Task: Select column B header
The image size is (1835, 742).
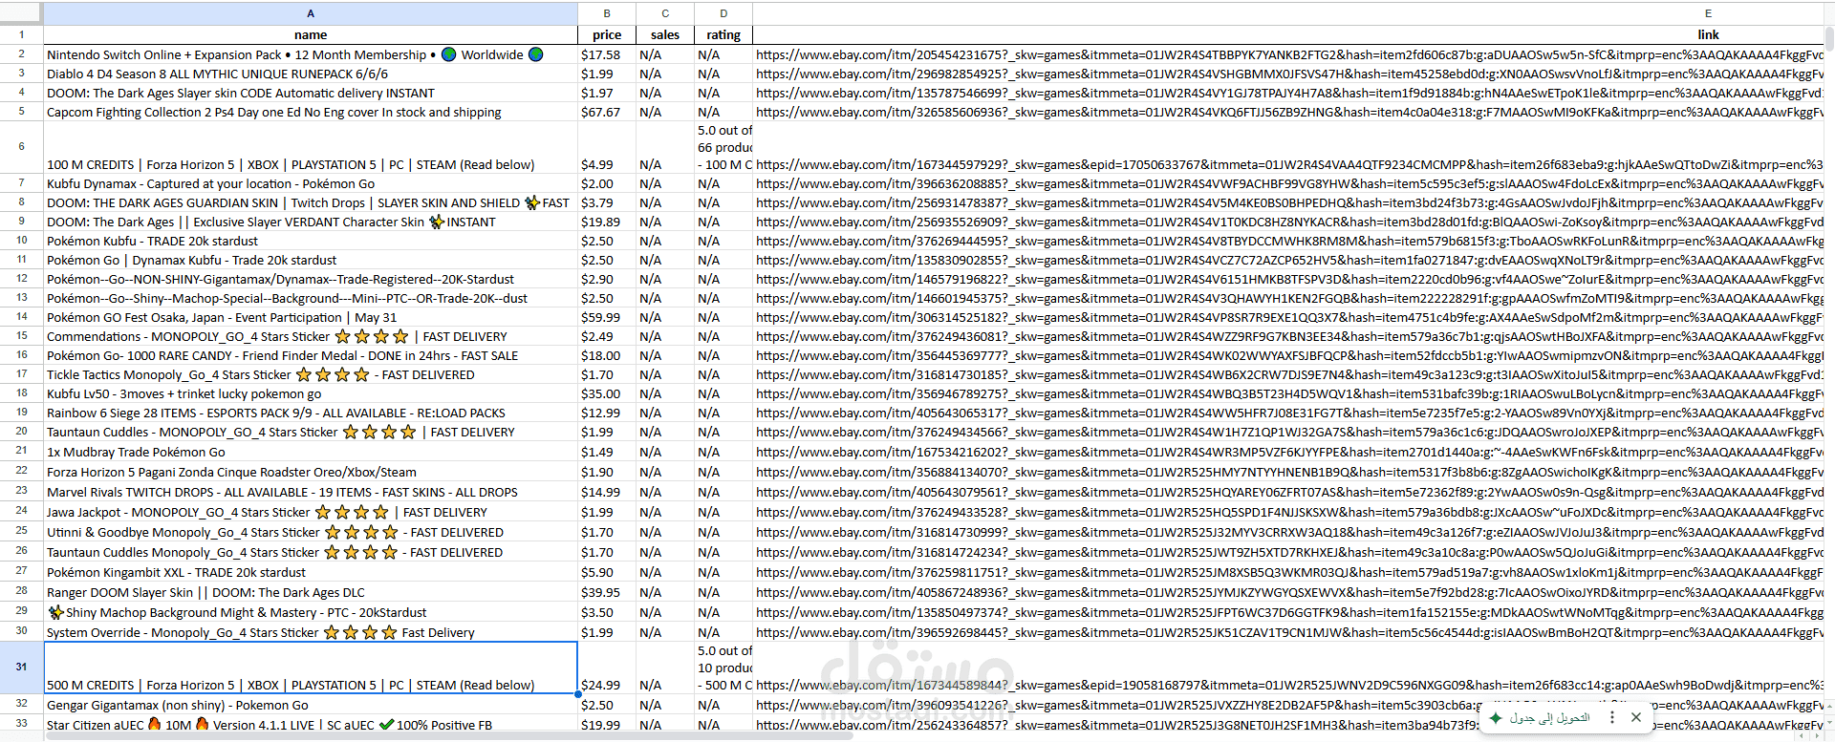Action: coord(607,13)
